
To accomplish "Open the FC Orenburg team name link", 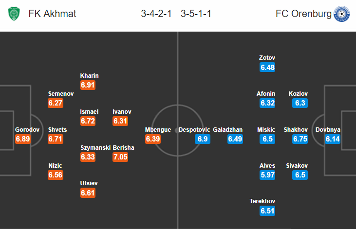I will [303, 14].
